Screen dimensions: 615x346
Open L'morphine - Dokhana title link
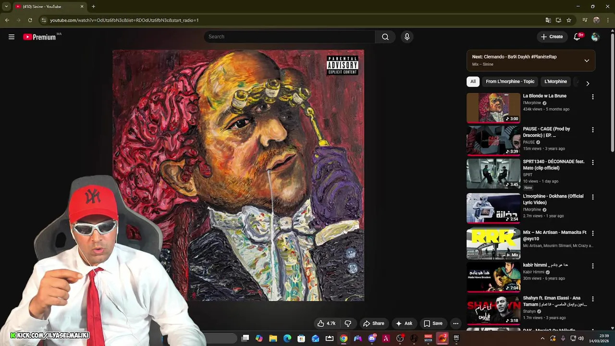tap(553, 199)
